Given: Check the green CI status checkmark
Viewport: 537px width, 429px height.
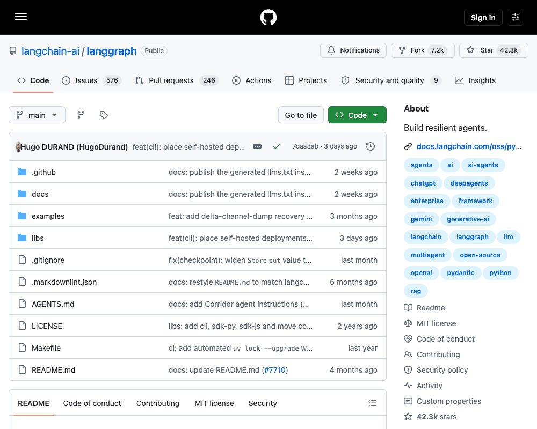Looking at the screenshot, I should tap(277, 146).
